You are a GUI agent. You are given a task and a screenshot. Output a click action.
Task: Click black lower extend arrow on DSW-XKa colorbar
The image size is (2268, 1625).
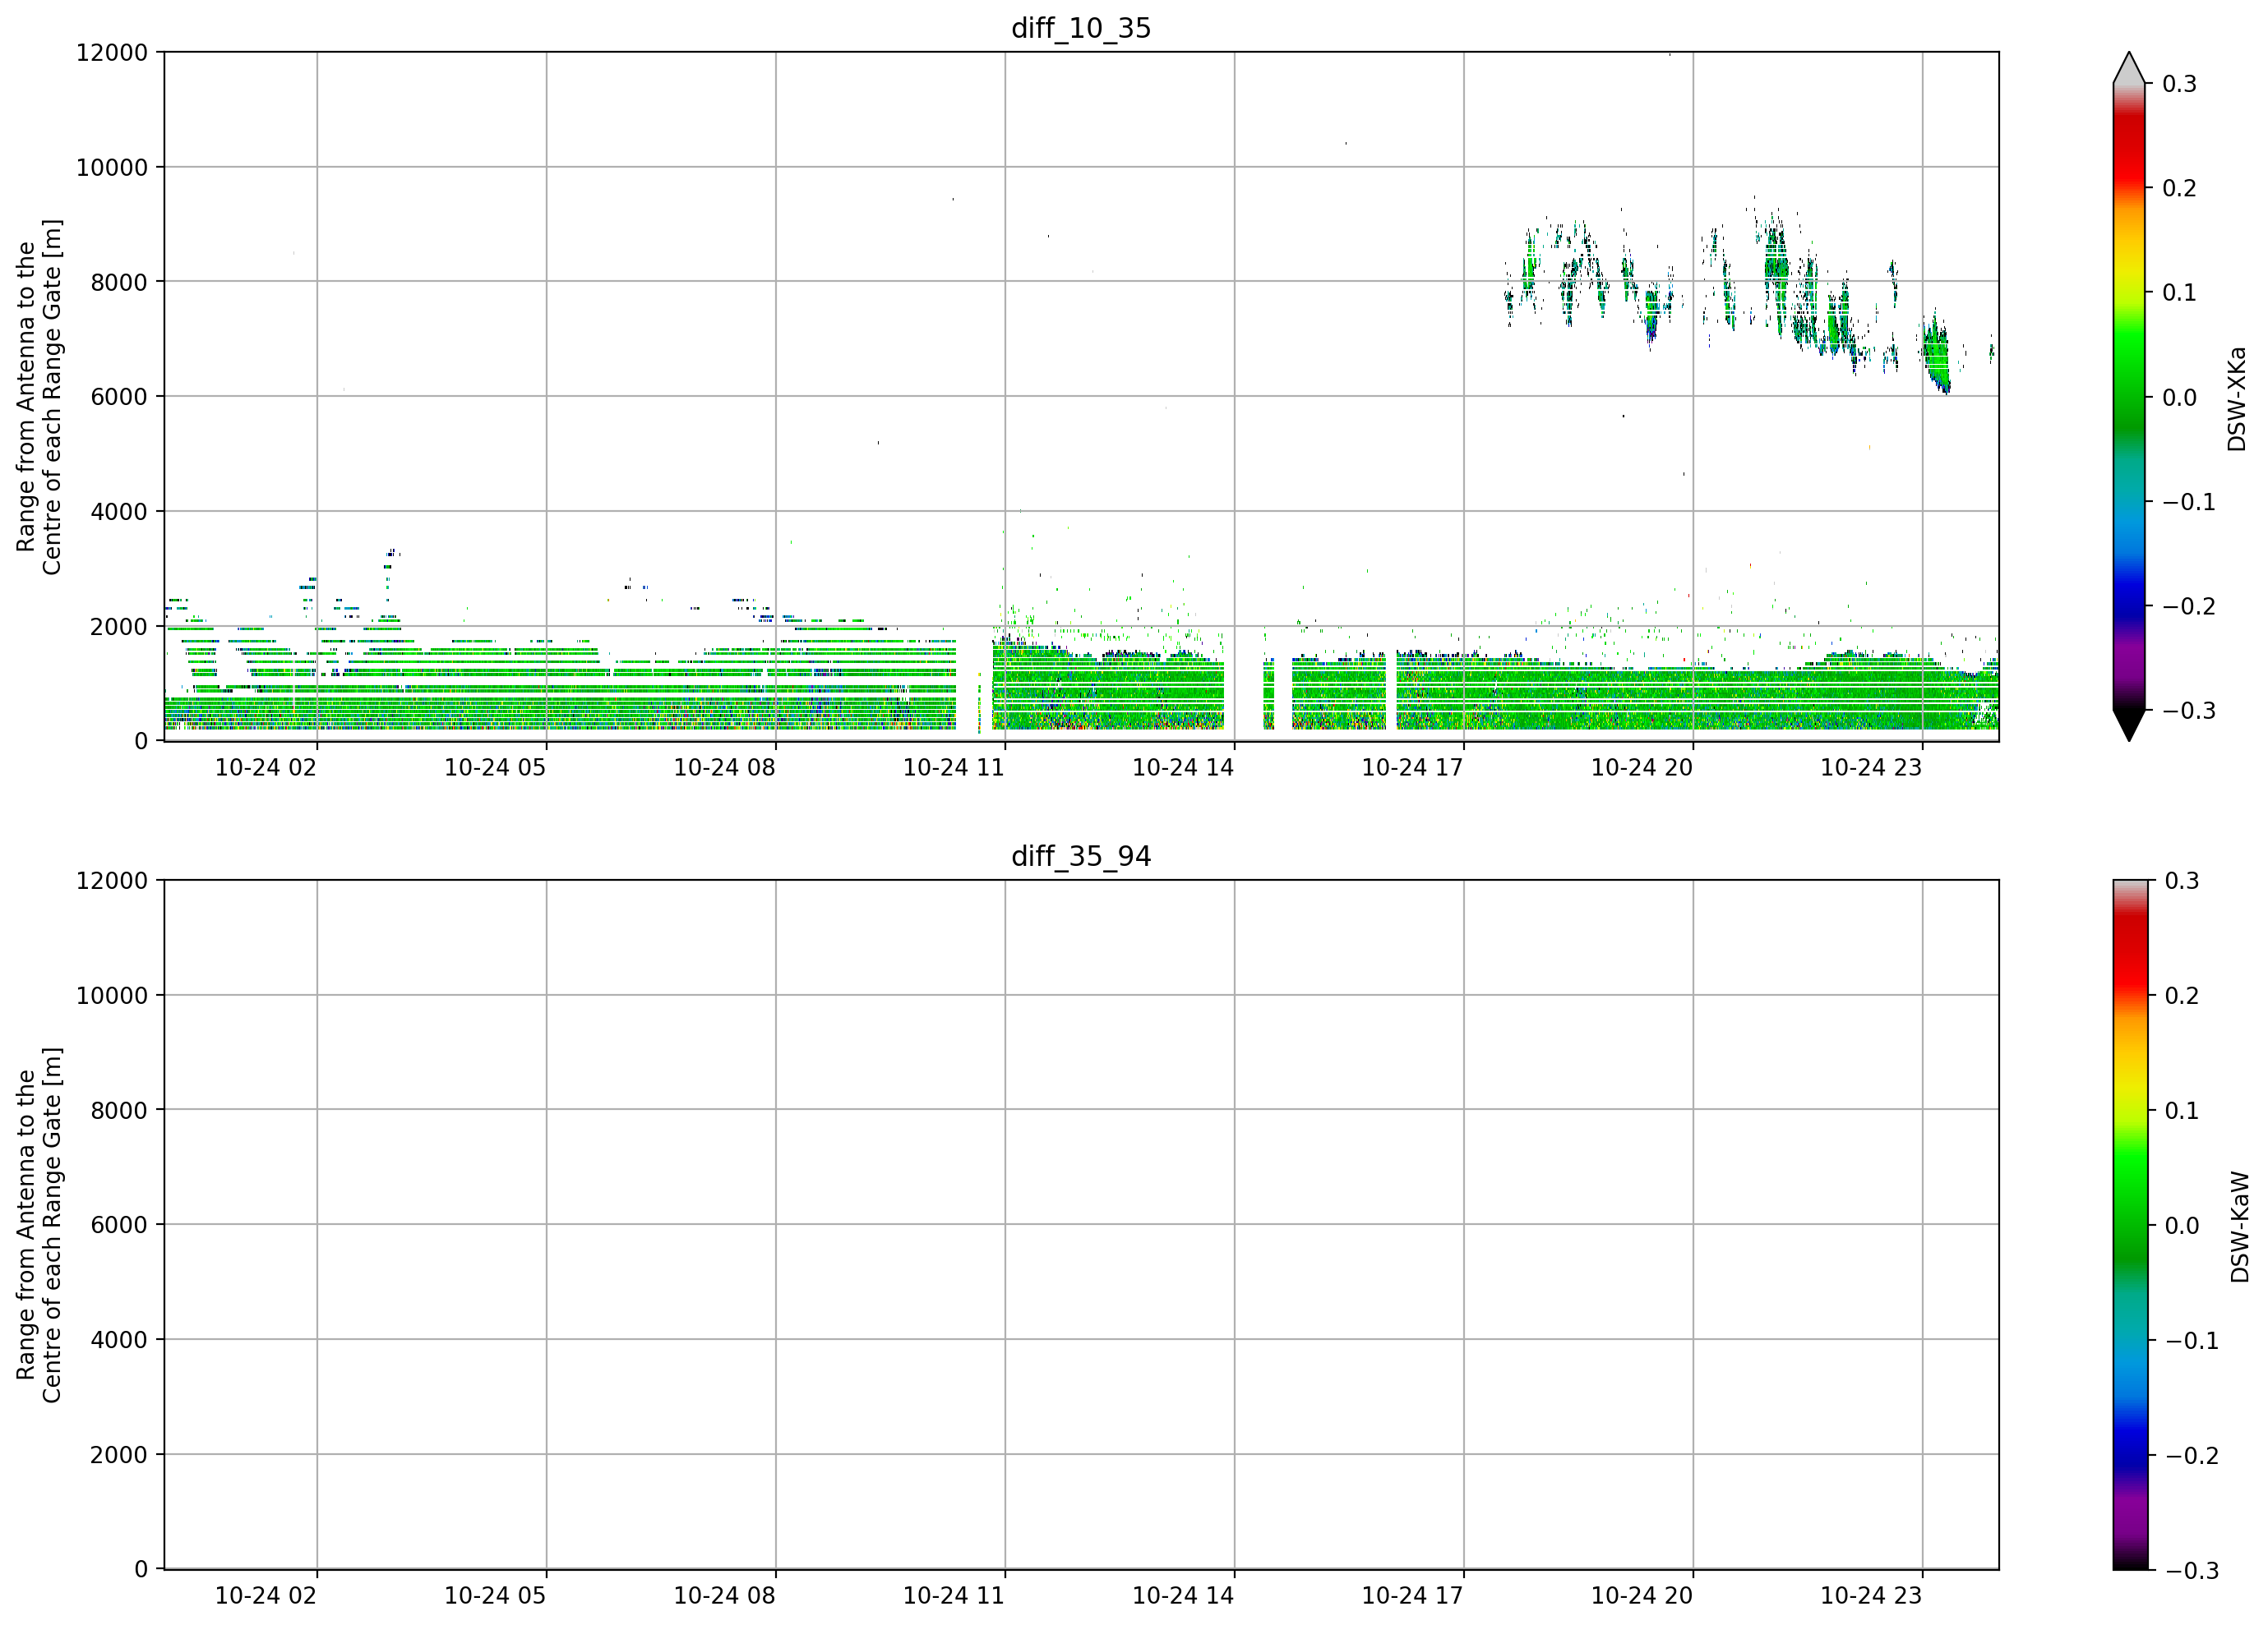pyautogui.click(x=2129, y=725)
